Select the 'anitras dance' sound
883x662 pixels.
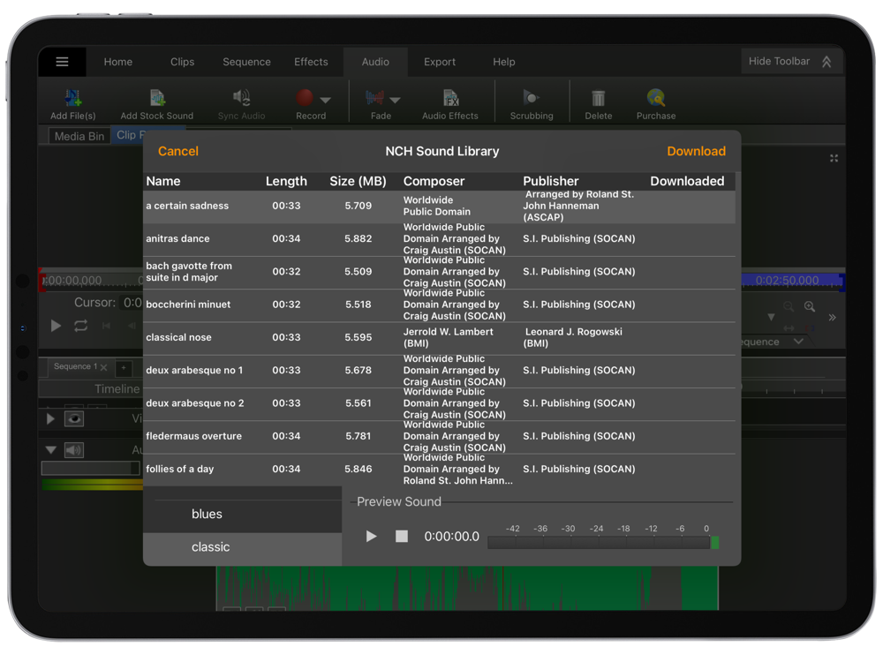[x=439, y=238]
